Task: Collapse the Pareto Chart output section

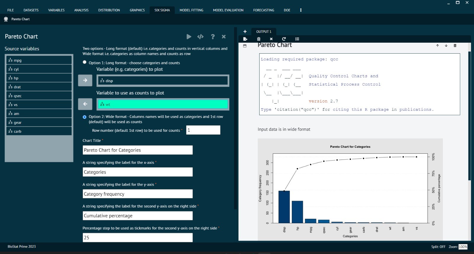Action: [245, 46]
